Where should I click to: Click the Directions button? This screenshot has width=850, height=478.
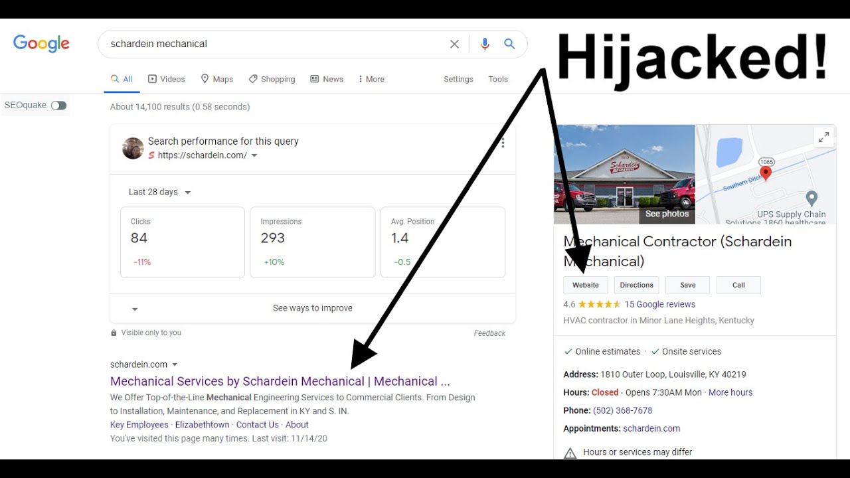637,285
